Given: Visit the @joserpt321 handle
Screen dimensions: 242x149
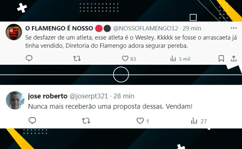Looking at the screenshot, I should coord(89,96).
